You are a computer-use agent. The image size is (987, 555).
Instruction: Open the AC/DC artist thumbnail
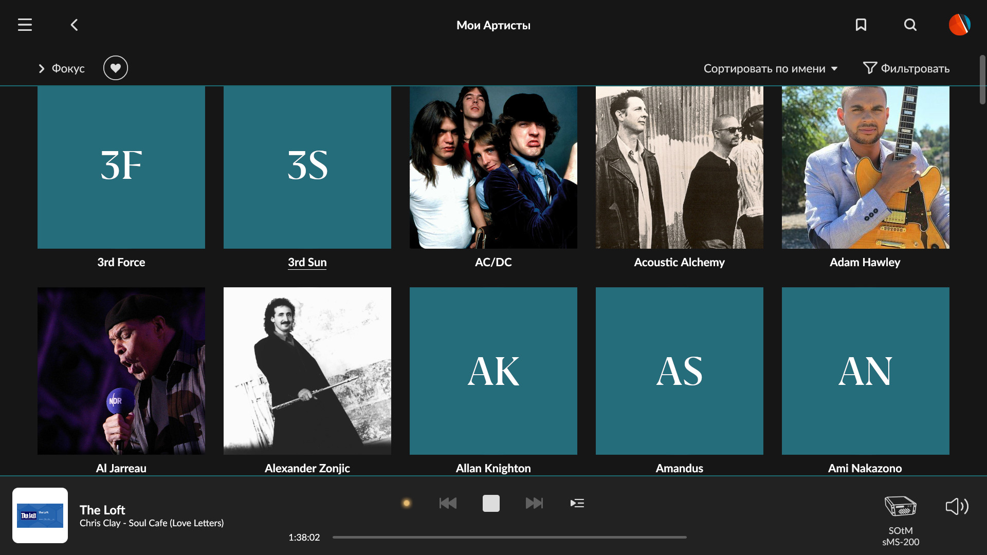click(x=493, y=167)
